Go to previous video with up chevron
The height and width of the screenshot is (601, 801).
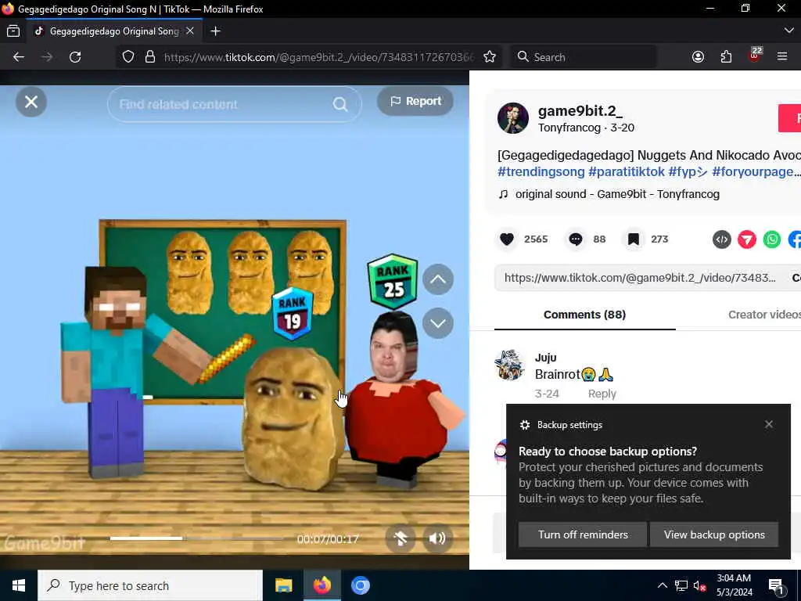coord(438,279)
